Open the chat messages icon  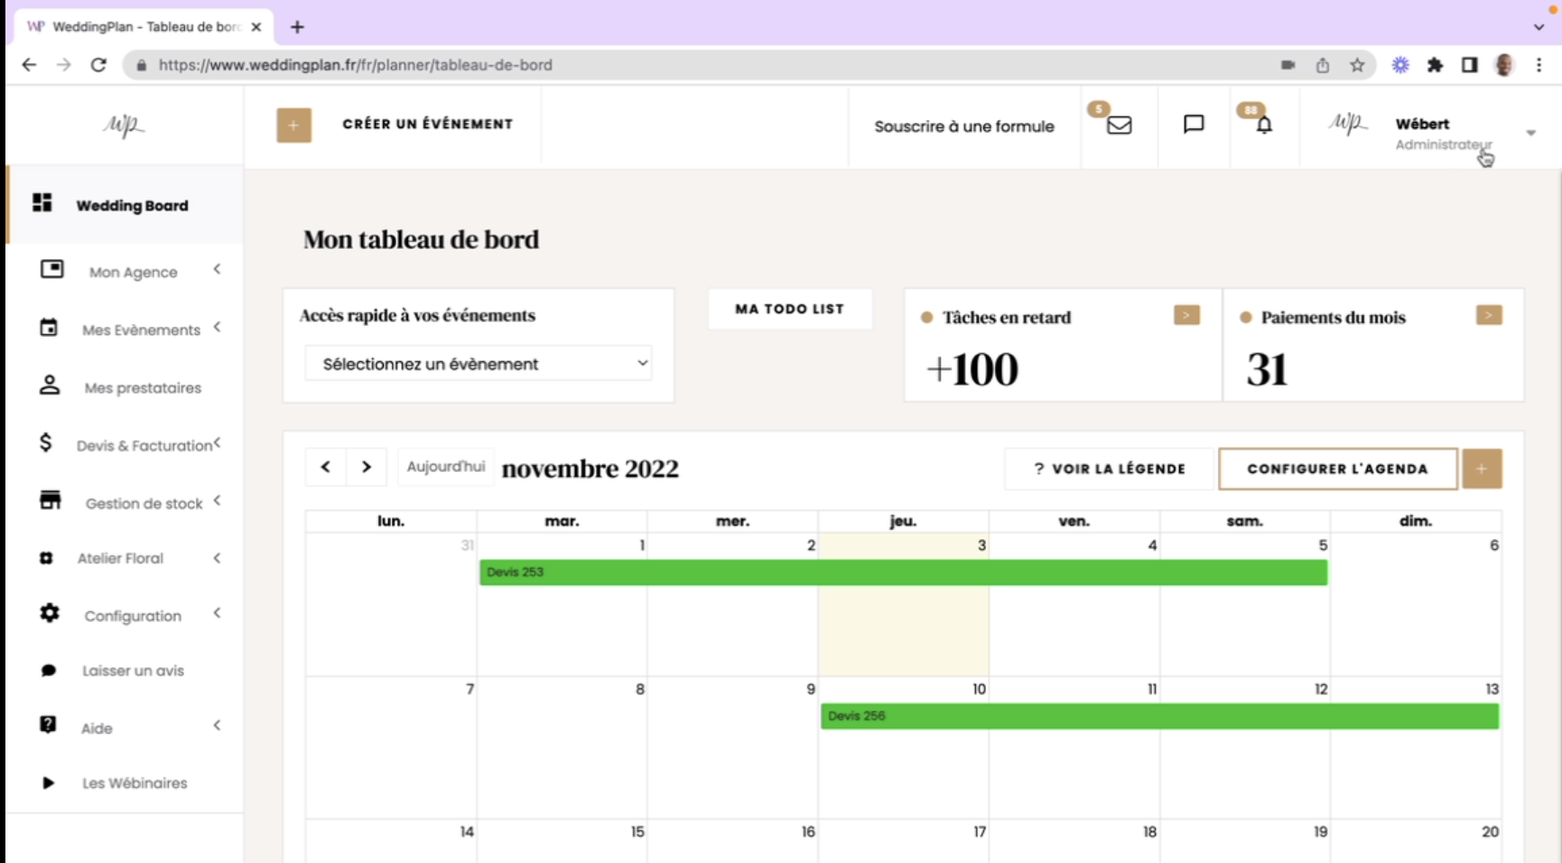(x=1193, y=125)
